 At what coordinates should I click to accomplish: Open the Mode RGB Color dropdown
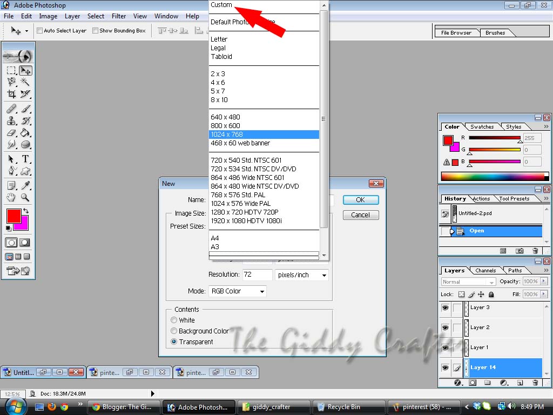tap(238, 291)
